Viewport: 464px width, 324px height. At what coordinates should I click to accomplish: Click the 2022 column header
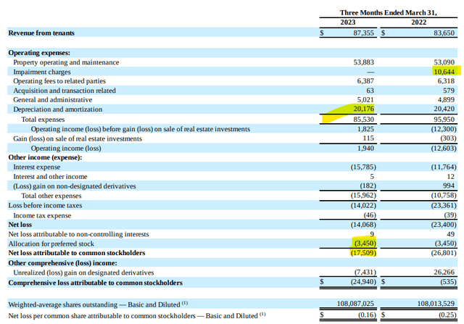coord(419,22)
